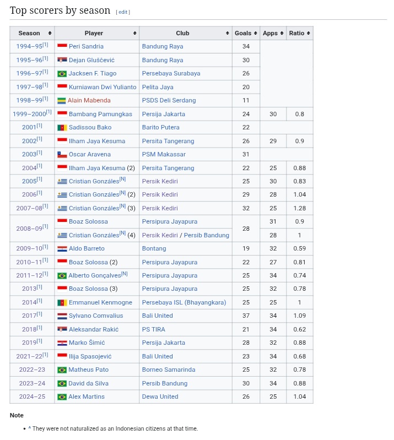This screenshot has height=440, width=394.
Task: Open the David da Silva player link
Action: 88,383
